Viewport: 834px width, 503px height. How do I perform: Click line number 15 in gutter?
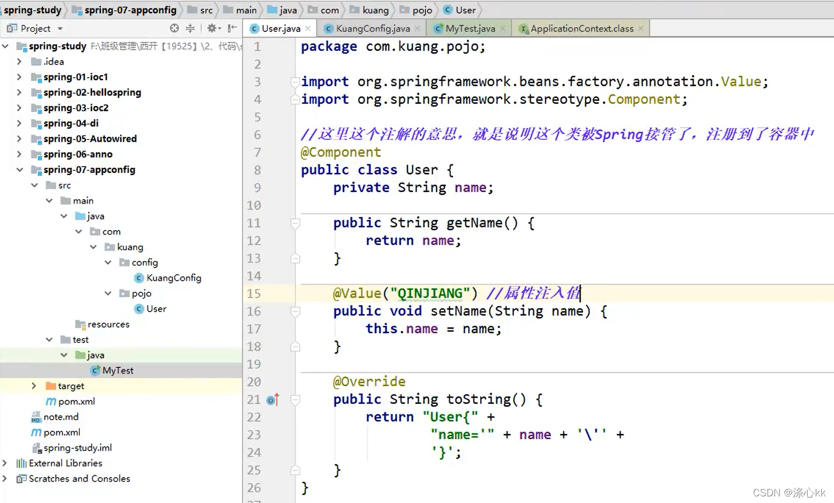point(254,293)
